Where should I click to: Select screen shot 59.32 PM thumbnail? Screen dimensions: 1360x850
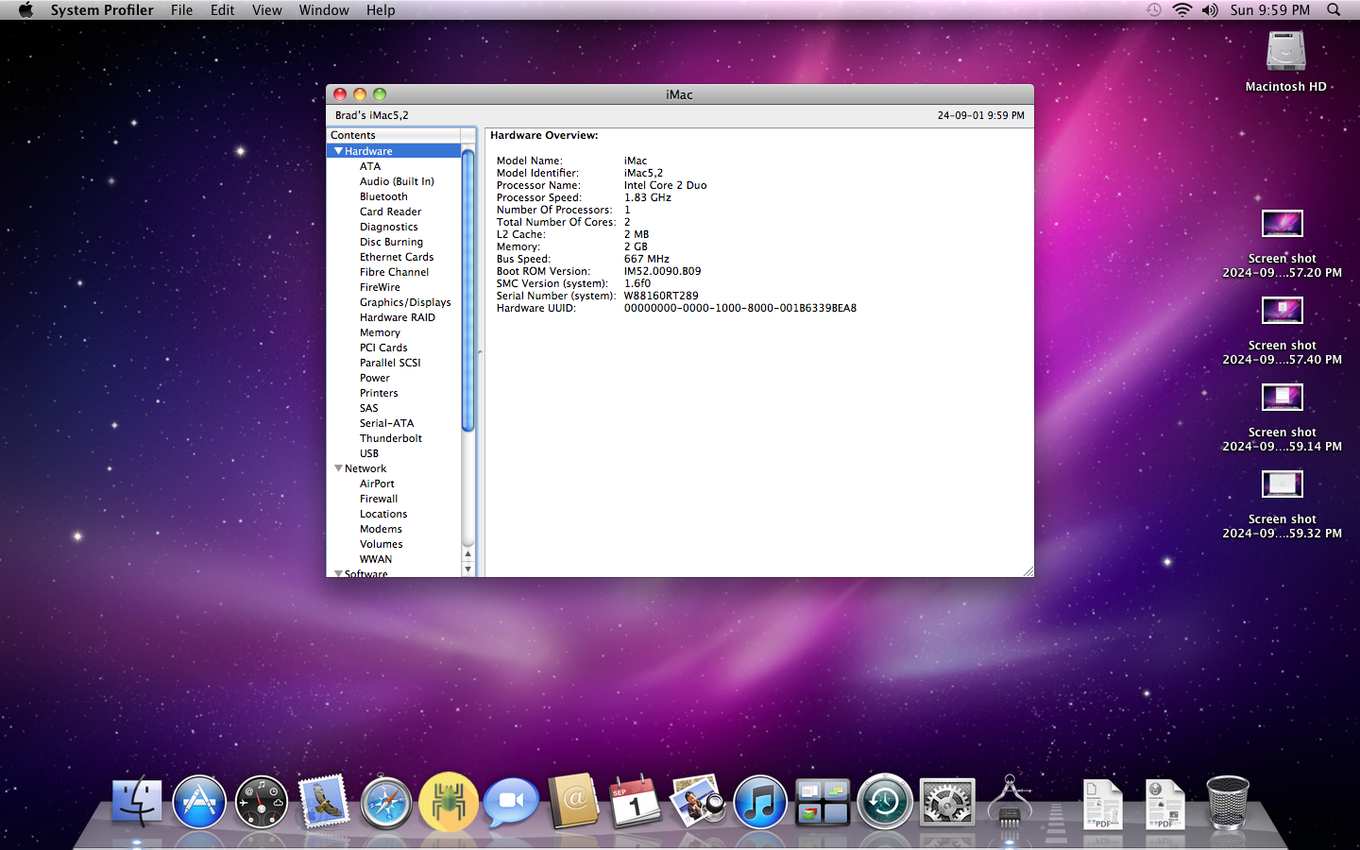pyautogui.click(x=1283, y=484)
